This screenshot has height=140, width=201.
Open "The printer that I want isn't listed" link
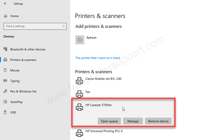coord(98,58)
